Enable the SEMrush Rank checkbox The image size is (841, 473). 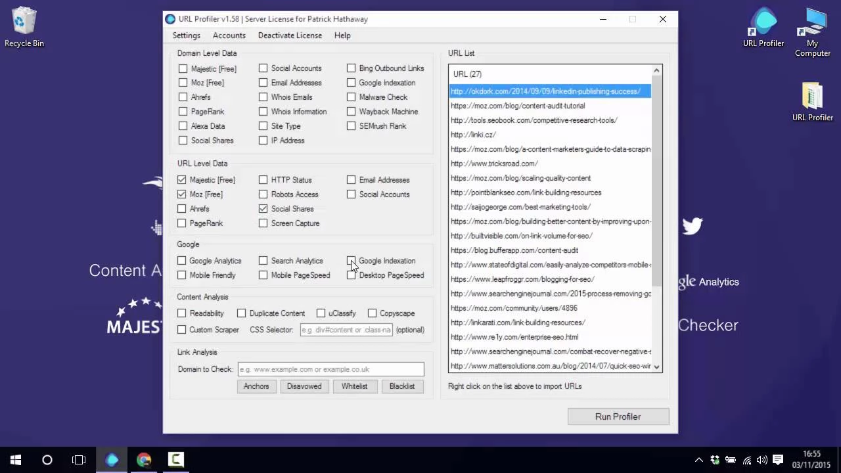[351, 126]
